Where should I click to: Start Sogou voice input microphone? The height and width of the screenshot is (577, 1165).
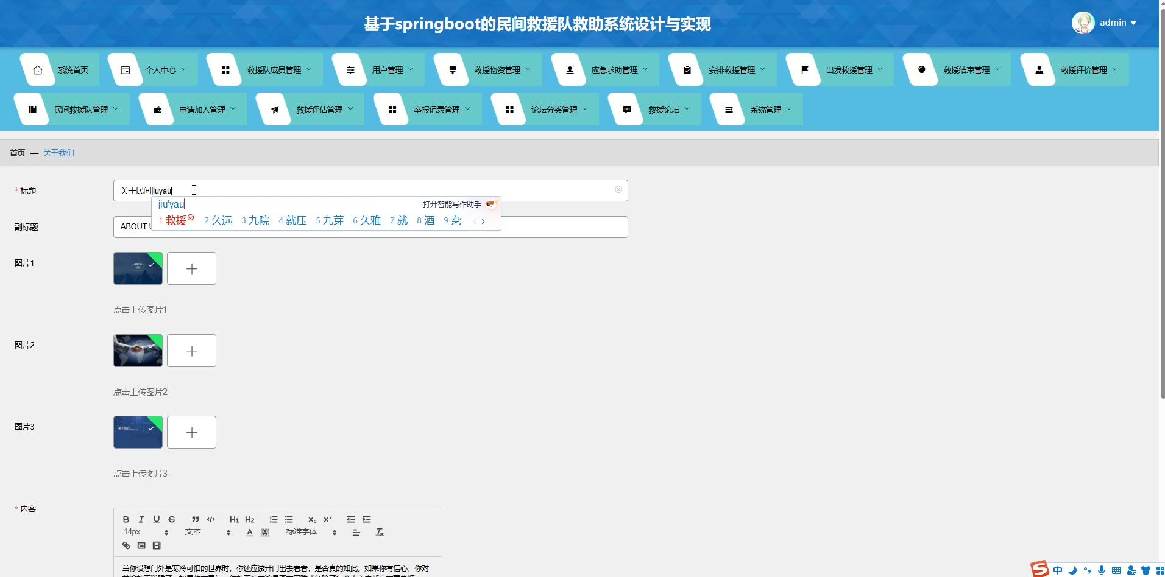point(1102,570)
